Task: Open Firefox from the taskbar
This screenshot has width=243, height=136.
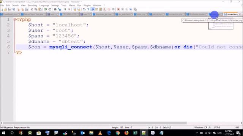Action: pyautogui.click(x=126, y=133)
